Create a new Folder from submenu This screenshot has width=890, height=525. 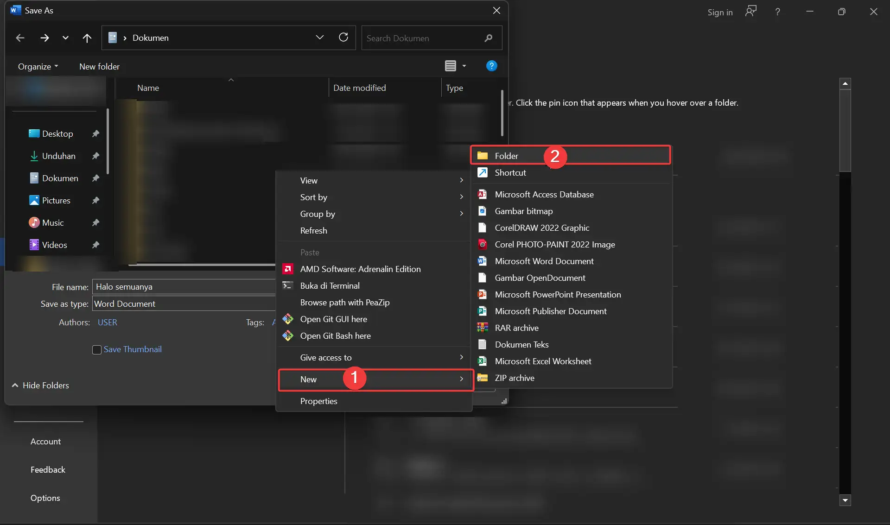[506, 156]
